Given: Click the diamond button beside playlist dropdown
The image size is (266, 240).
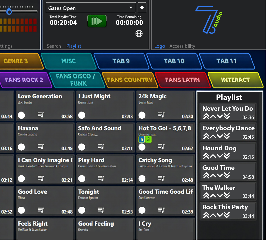Looking at the screenshot, I should tap(142, 8).
